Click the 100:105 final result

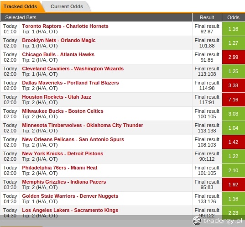pyautogui.click(x=207, y=116)
